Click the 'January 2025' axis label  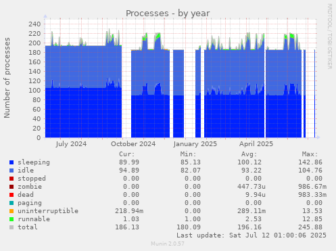(195, 144)
